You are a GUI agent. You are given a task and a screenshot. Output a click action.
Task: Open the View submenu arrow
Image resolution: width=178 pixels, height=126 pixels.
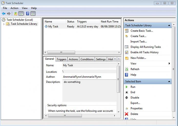click(169, 64)
